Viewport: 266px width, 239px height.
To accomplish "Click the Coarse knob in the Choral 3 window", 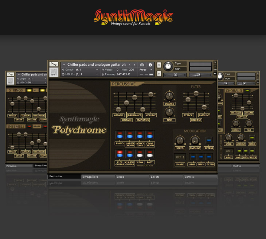I will (236, 124).
